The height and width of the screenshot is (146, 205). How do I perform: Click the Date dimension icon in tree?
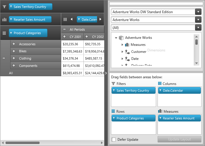click(x=127, y=59)
